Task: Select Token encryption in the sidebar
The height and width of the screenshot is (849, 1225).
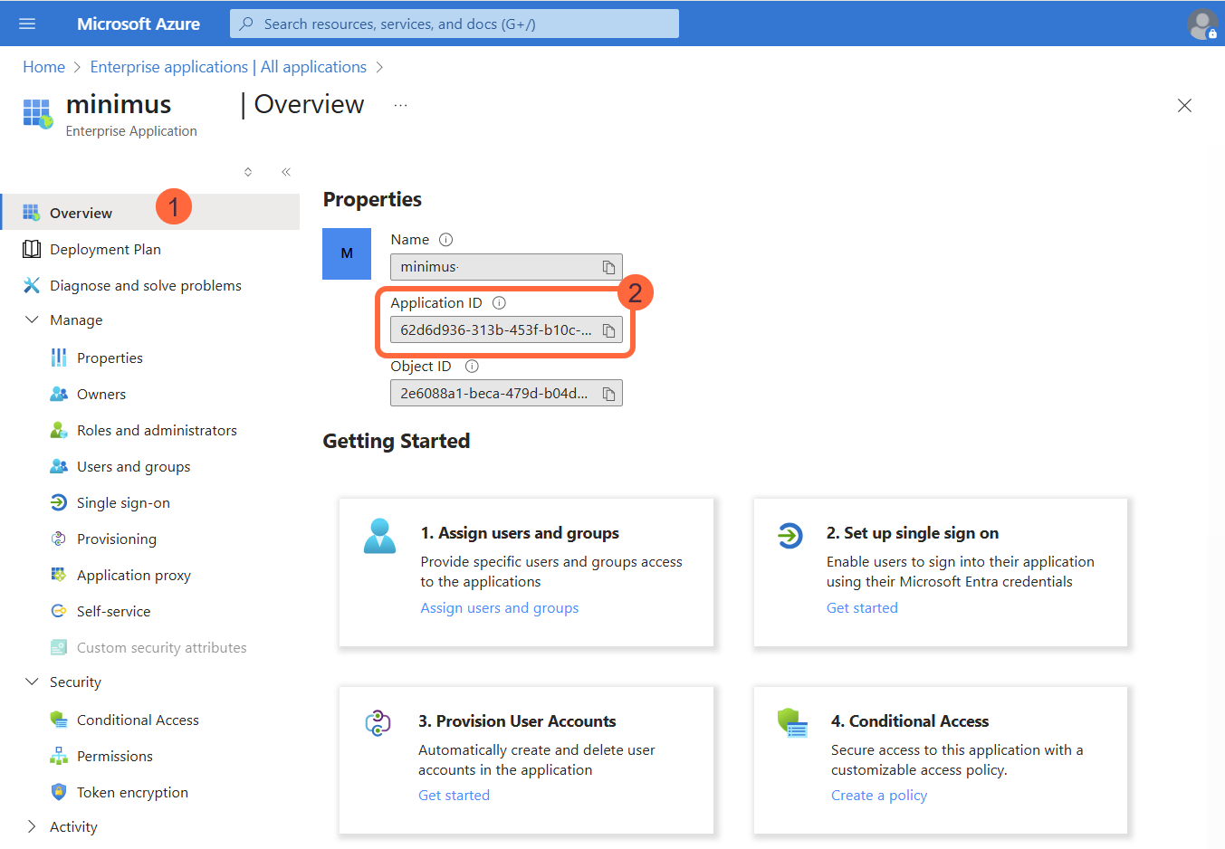Action: (x=130, y=792)
